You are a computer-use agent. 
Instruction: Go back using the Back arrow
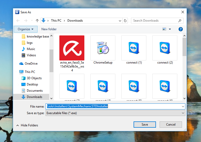point(18,21)
